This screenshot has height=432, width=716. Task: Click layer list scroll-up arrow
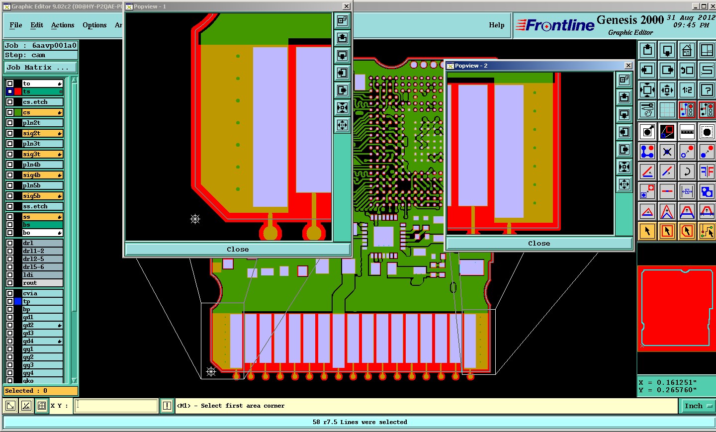(74, 80)
